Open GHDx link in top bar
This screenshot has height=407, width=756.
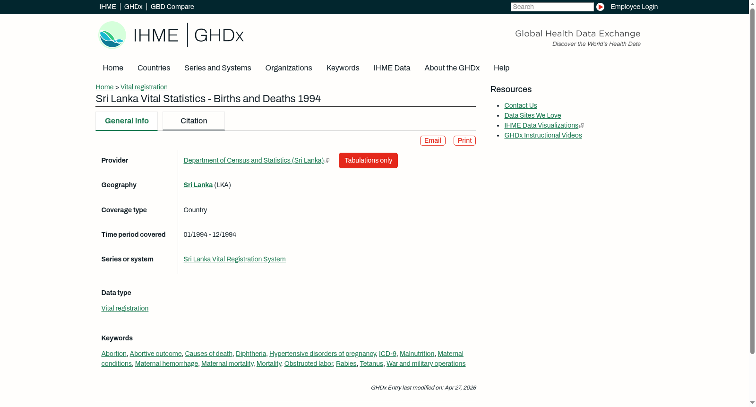[x=133, y=7]
